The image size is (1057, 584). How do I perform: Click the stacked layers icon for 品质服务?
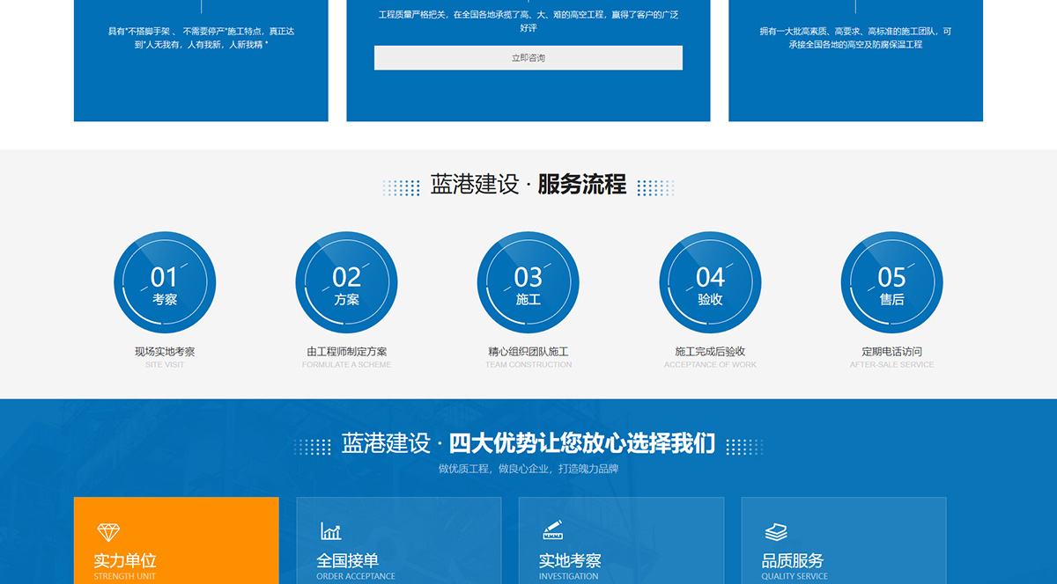775,530
